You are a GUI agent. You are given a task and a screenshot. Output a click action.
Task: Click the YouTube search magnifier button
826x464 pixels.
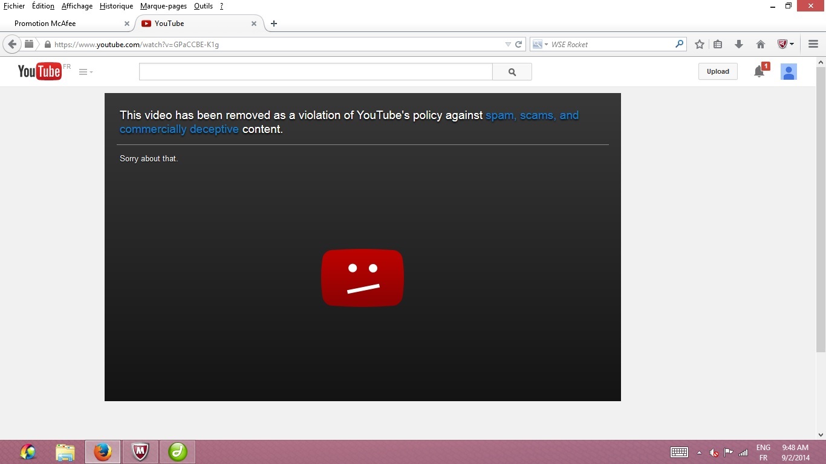point(512,72)
